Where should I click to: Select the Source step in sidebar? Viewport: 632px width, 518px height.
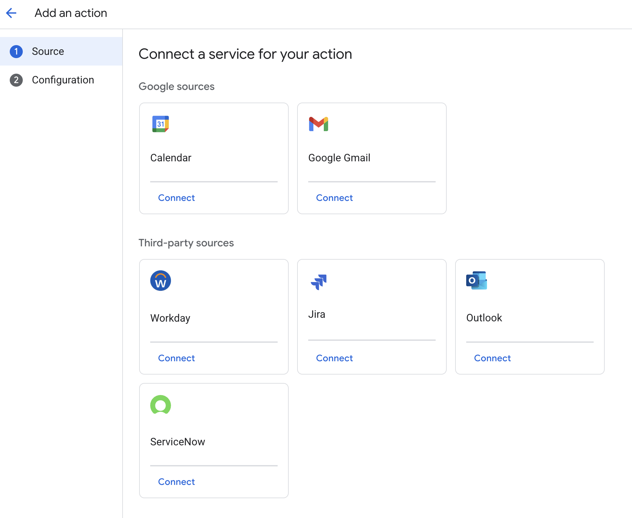click(48, 51)
